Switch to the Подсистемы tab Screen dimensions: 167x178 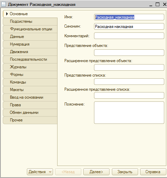pyautogui.click(x=30, y=21)
